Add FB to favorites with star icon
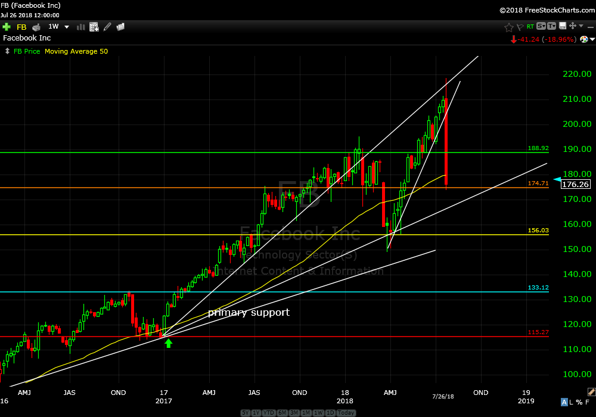The image size is (596, 417). click(508, 27)
